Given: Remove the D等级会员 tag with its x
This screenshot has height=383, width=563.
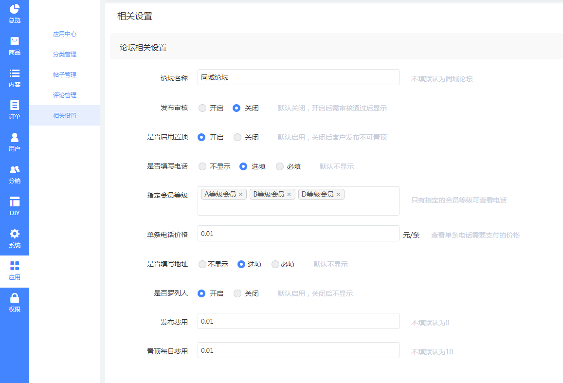Looking at the screenshot, I should point(338,195).
